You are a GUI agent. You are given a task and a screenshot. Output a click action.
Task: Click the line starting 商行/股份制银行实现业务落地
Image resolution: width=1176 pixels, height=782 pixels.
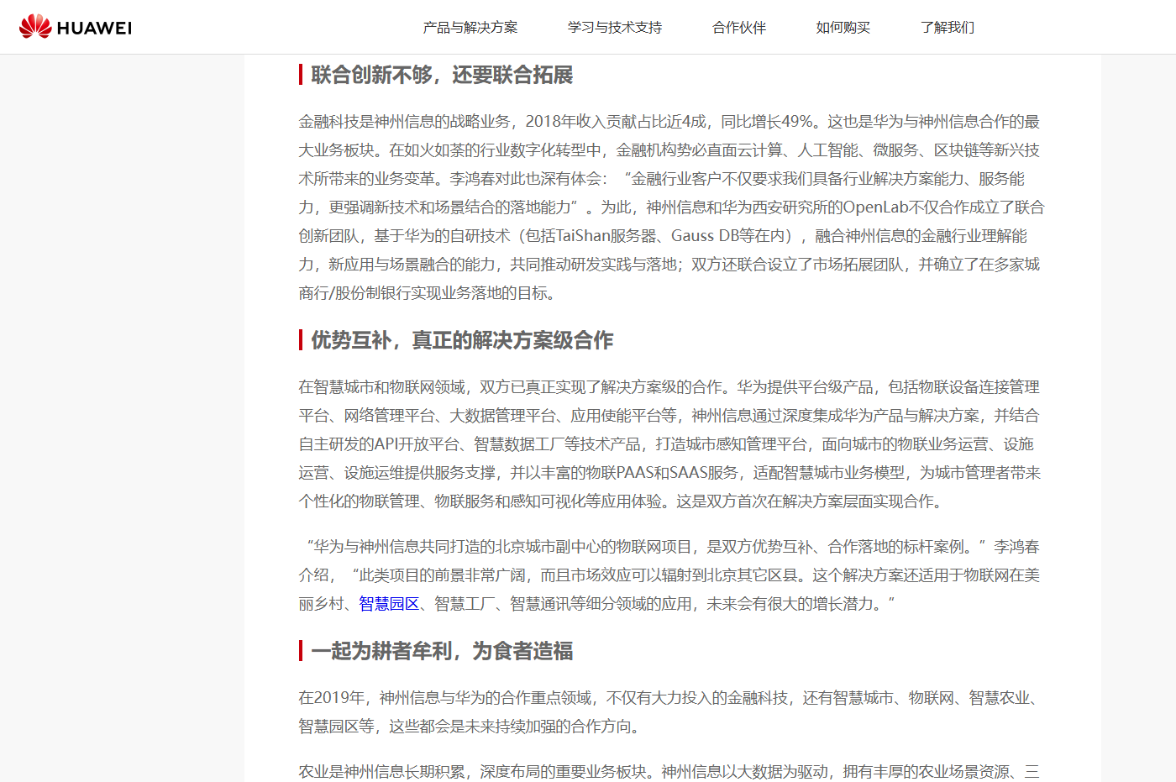coord(427,293)
